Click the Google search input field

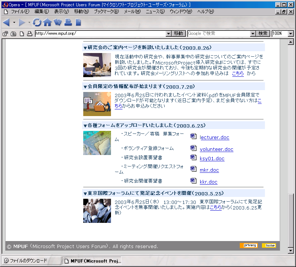pyautogui.click(x=219, y=34)
